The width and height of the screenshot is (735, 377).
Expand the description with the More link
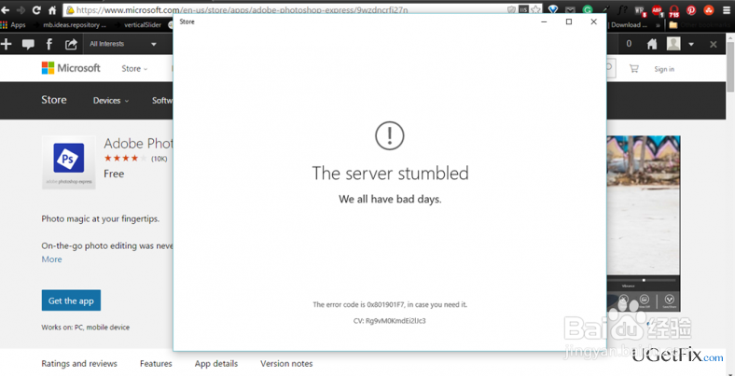pyautogui.click(x=51, y=259)
